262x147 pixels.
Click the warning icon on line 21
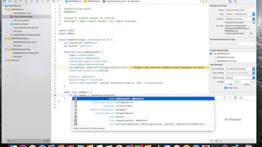point(131,67)
